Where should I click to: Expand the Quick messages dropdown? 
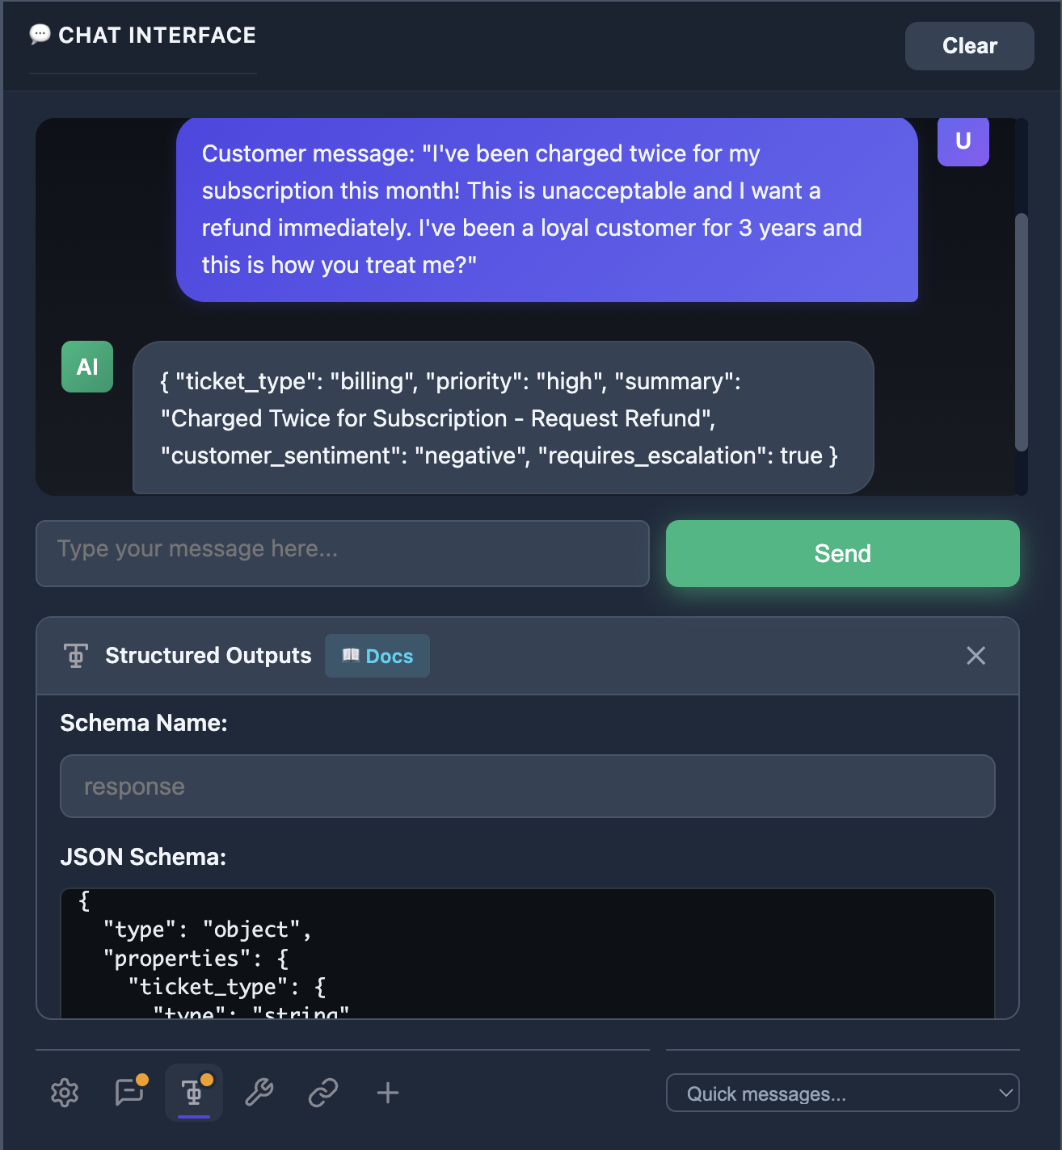842,1093
